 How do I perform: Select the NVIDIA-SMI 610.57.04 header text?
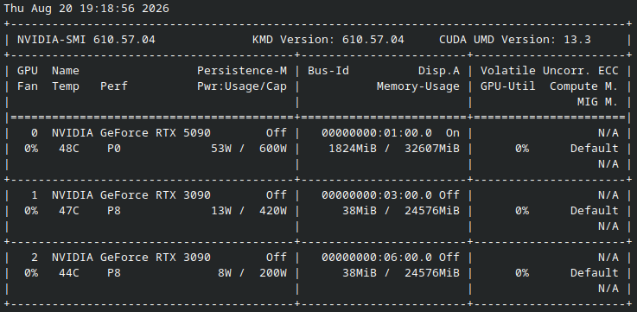click(x=86, y=40)
